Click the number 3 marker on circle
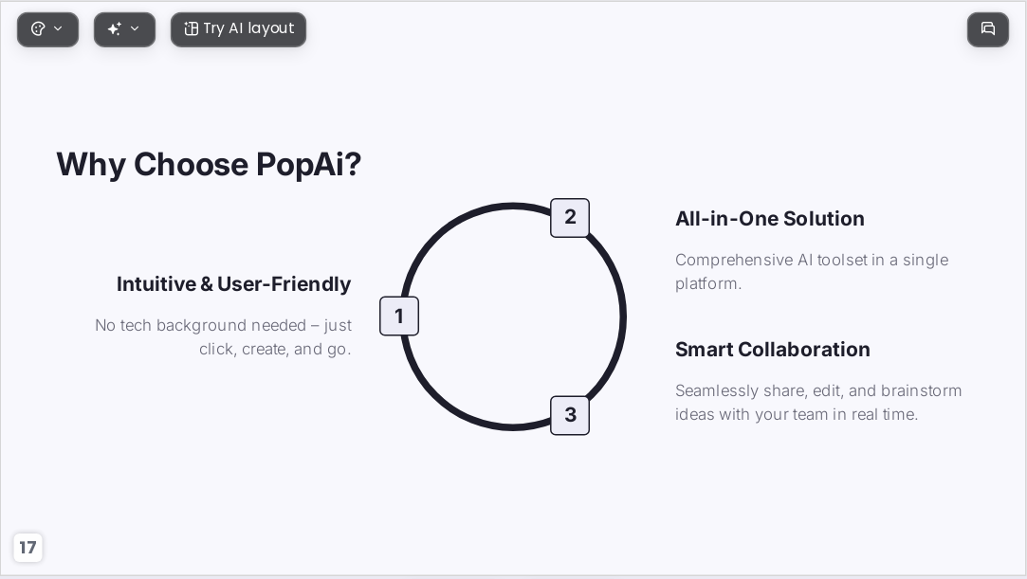The width and height of the screenshot is (1027, 579). [x=570, y=415]
